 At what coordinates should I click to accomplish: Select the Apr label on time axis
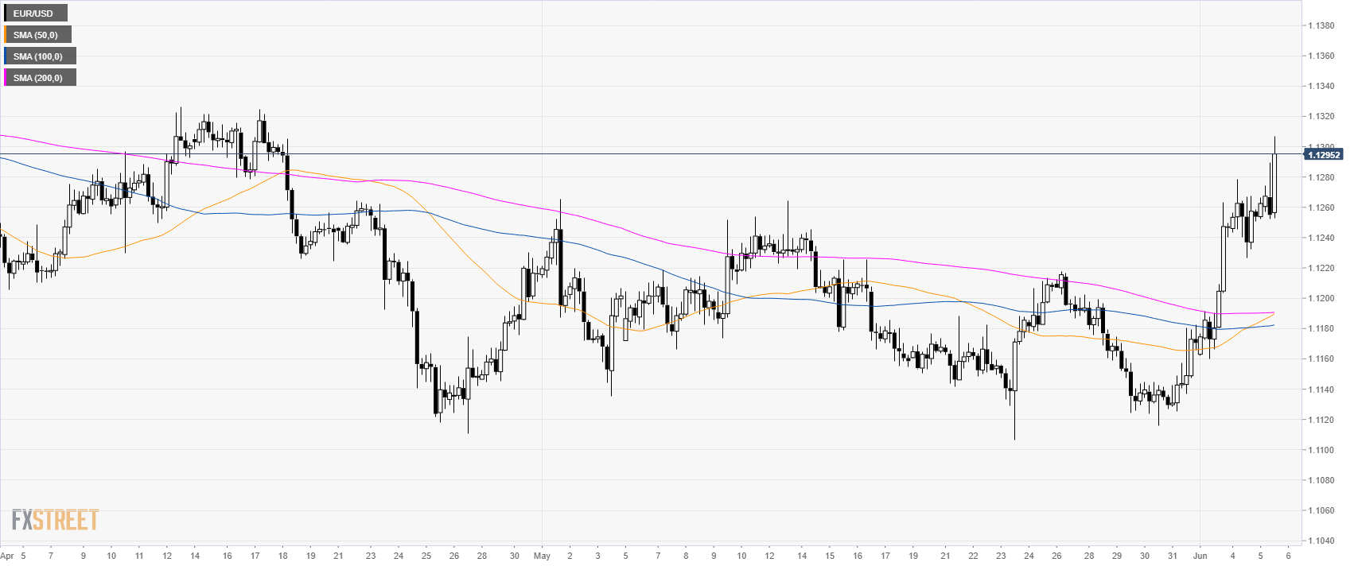pyautogui.click(x=6, y=556)
